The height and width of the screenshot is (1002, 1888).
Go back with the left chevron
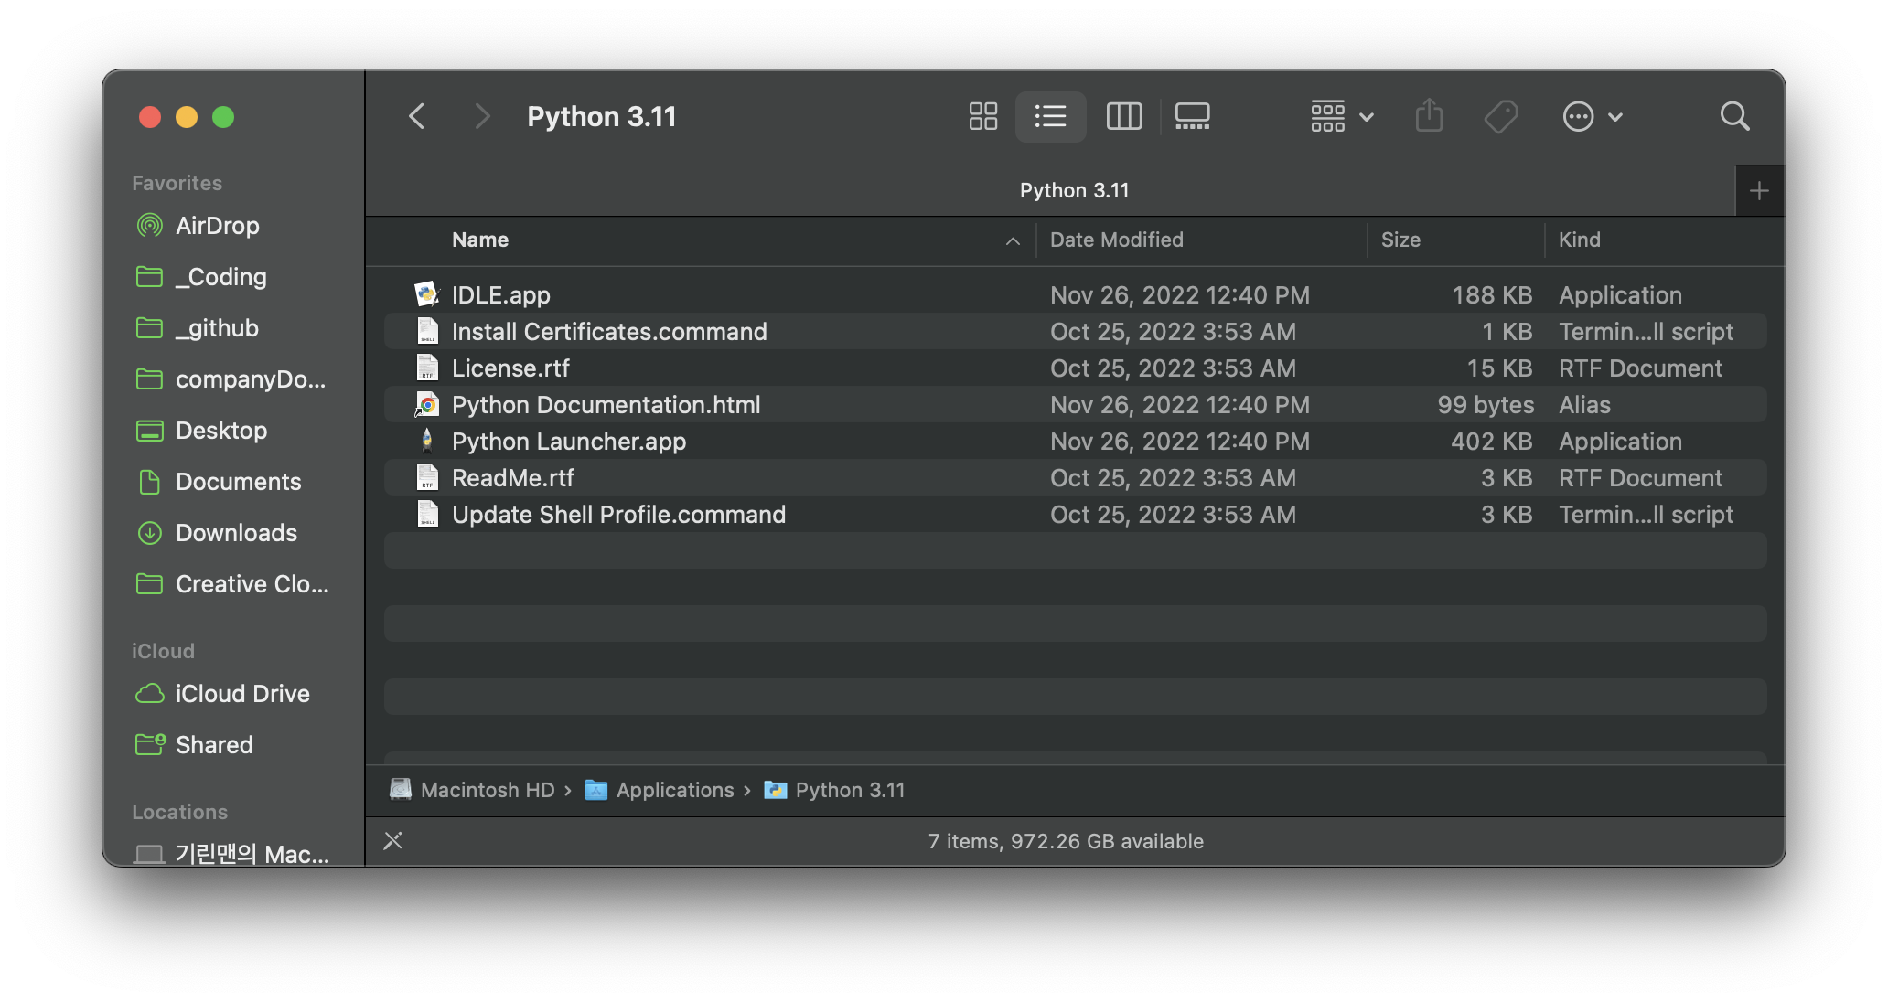click(x=417, y=116)
